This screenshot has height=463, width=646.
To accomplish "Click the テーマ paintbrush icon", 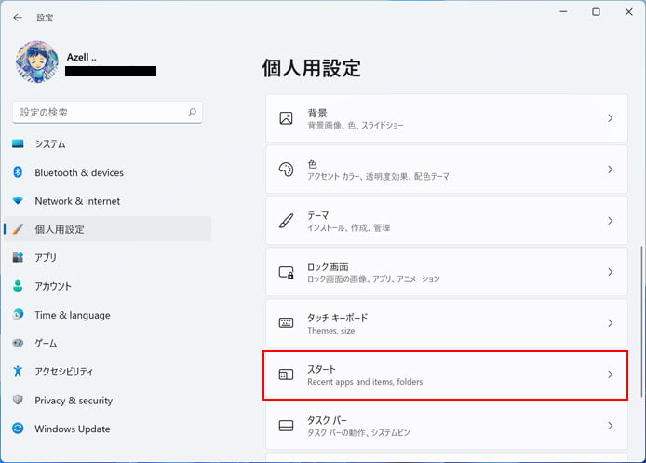I will click(287, 221).
